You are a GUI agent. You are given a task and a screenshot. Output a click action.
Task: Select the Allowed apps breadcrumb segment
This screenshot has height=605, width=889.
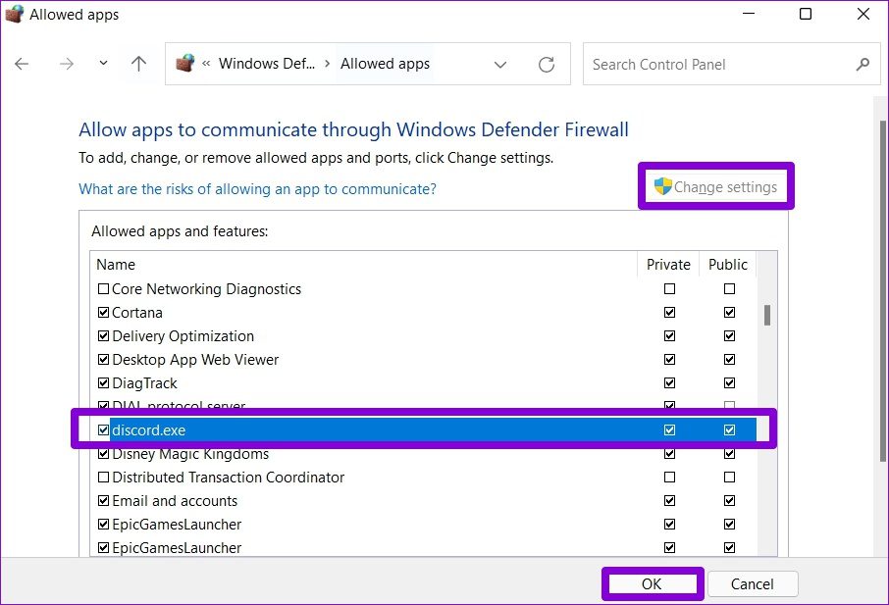click(385, 63)
